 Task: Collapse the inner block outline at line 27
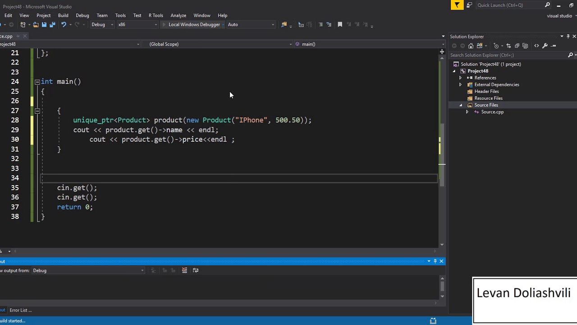coord(37,111)
